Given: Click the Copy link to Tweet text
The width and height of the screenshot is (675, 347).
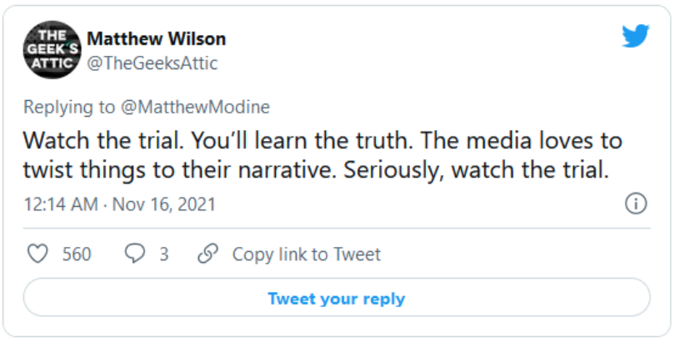Looking at the screenshot, I should [x=306, y=254].
